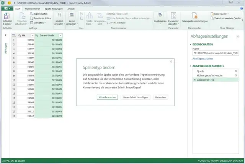The width and height of the screenshot is (245, 164).
Task: Delete the Geänderter Typ step icon
Action: click(194, 79)
